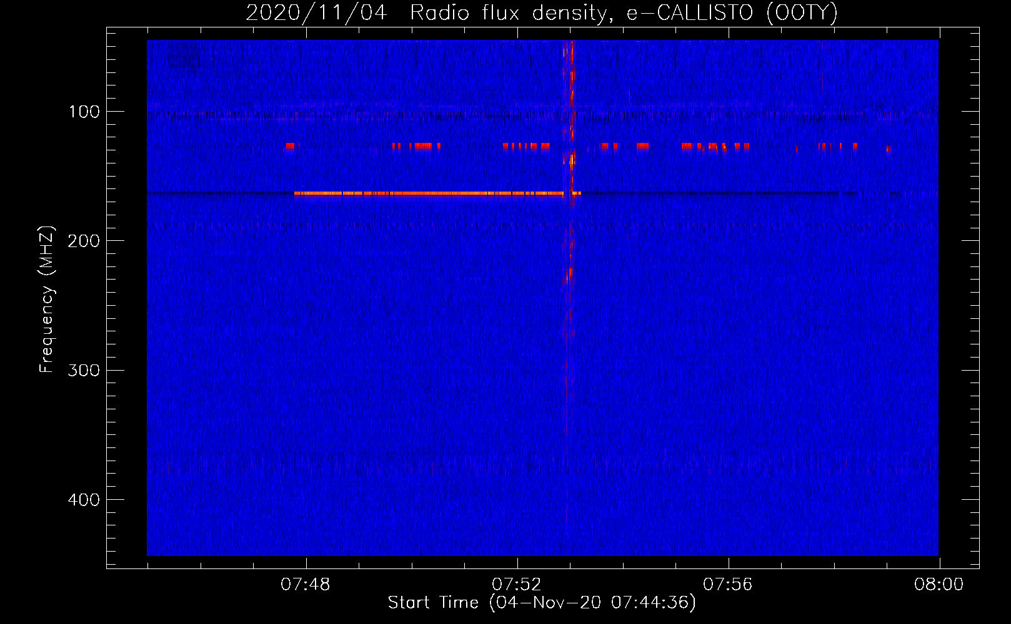
Task: Click the 07:56 time tick label
Action: click(x=728, y=585)
